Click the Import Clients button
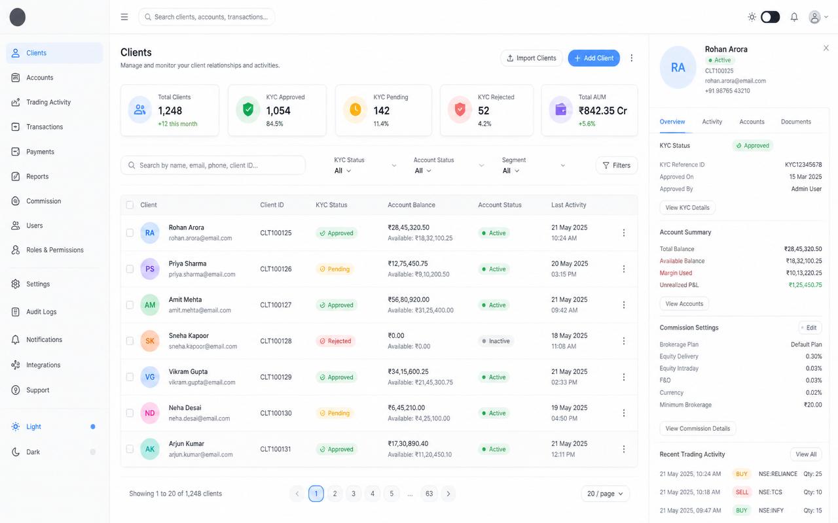The height and width of the screenshot is (523, 838). click(532, 58)
